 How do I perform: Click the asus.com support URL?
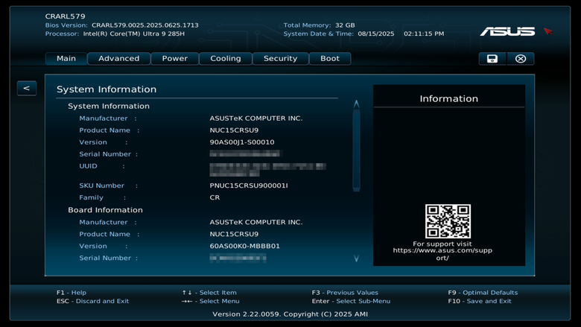point(442,254)
